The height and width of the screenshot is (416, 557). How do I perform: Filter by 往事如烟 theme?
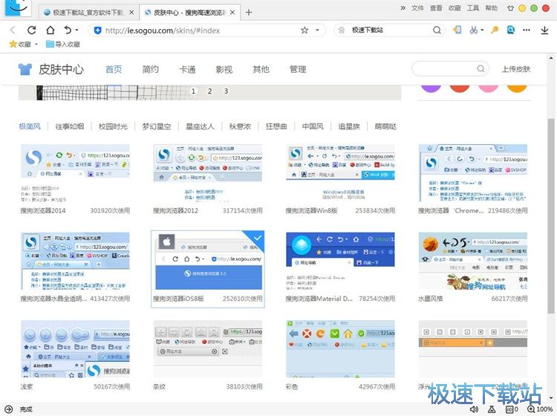70,126
